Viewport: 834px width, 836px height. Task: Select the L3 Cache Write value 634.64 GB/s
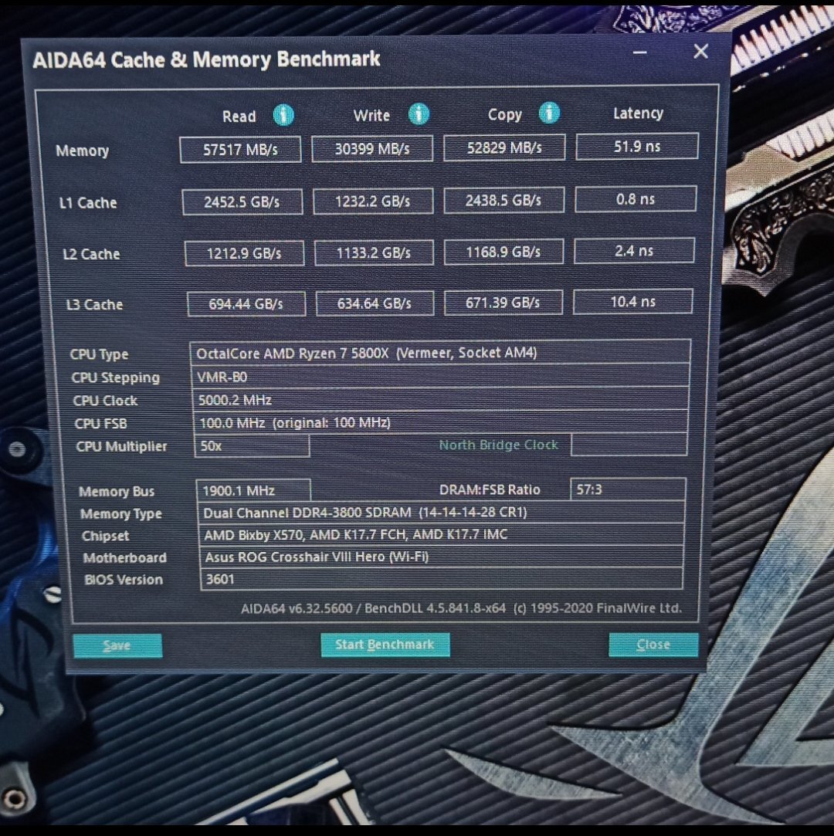click(375, 304)
